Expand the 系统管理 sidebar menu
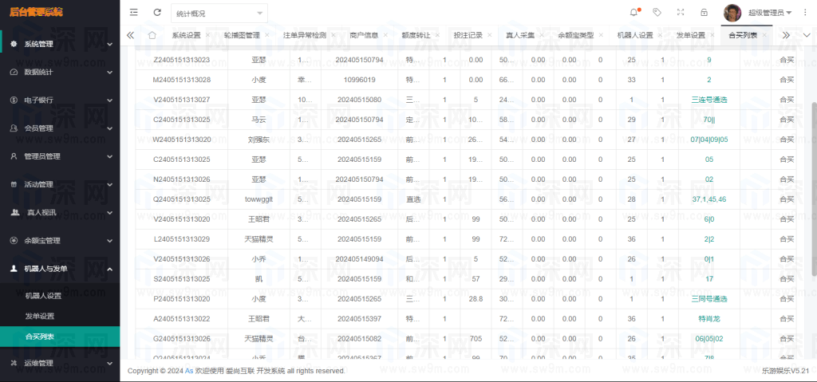817x382 pixels. (x=60, y=45)
